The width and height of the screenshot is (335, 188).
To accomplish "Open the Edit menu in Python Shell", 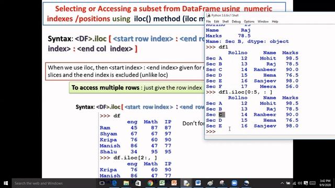I will pos(216,21).
